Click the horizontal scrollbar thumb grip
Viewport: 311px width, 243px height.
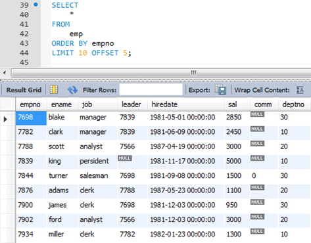[193, 72]
